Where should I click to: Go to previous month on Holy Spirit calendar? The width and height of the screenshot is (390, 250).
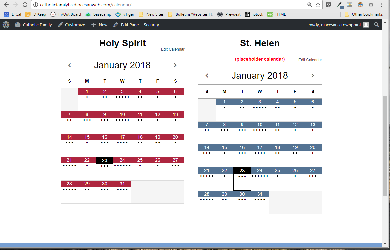(69, 65)
